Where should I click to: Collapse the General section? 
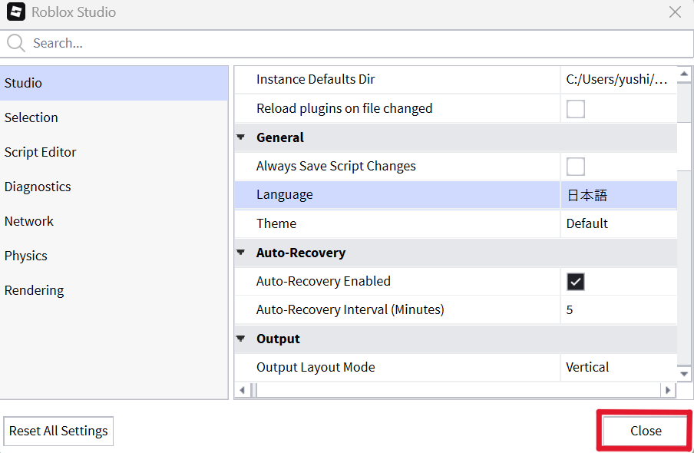[241, 137]
